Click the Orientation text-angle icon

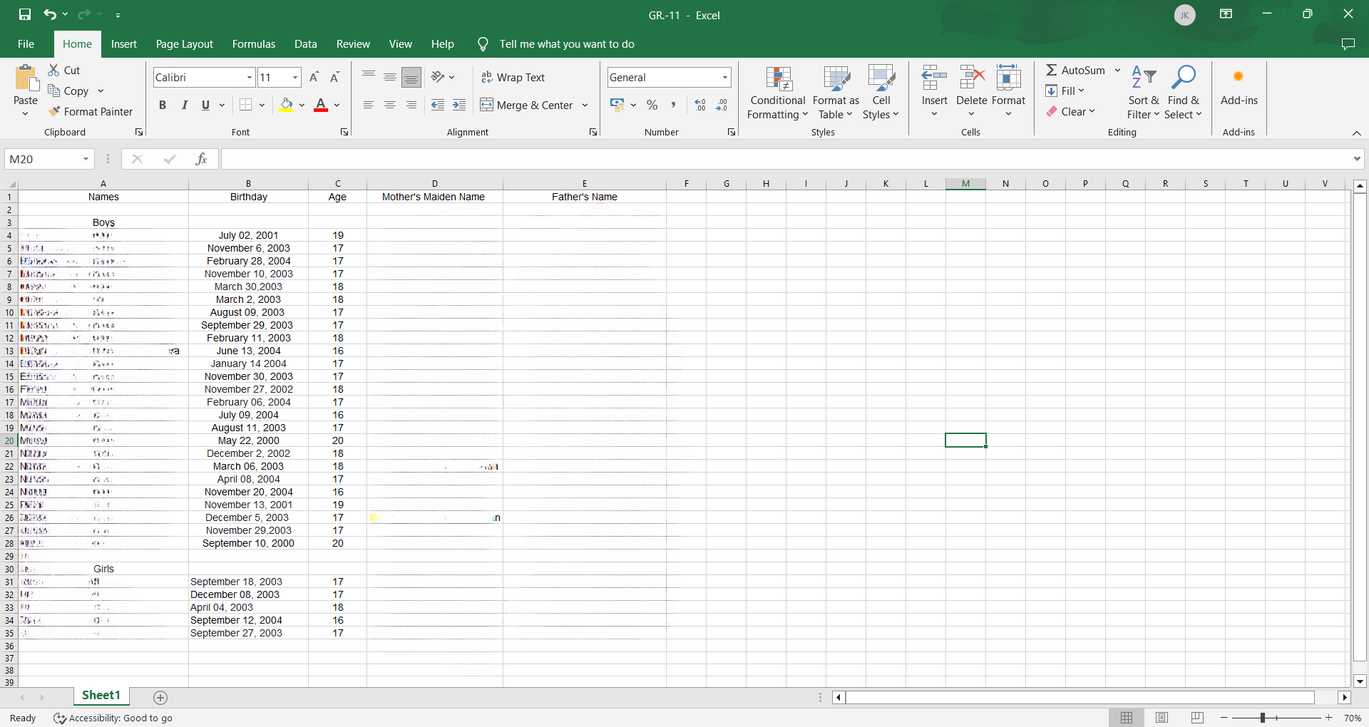(x=438, y=77)
